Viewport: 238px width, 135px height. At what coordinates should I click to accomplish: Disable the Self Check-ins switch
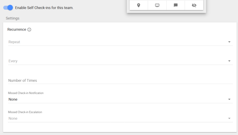(8, 7)
